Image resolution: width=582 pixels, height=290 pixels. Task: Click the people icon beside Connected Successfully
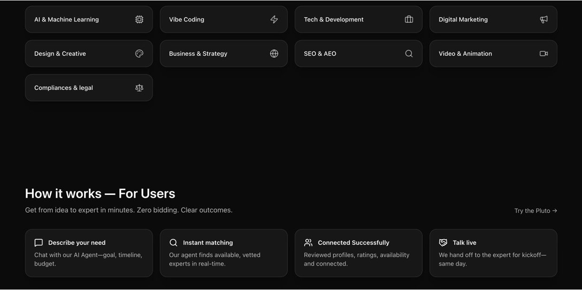coord(308,243)
